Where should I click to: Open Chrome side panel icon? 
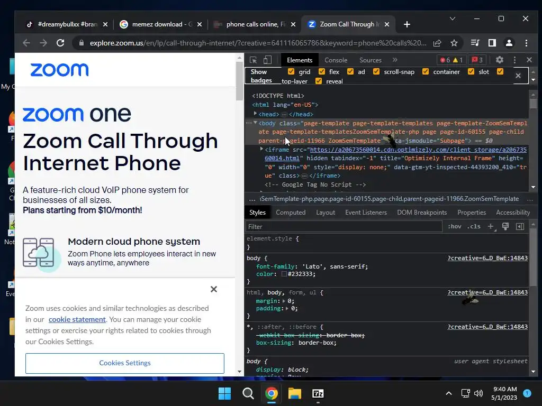pos(492,43)
